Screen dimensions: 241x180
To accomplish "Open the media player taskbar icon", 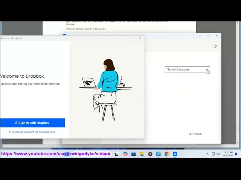I will click(x=150, y=154).
